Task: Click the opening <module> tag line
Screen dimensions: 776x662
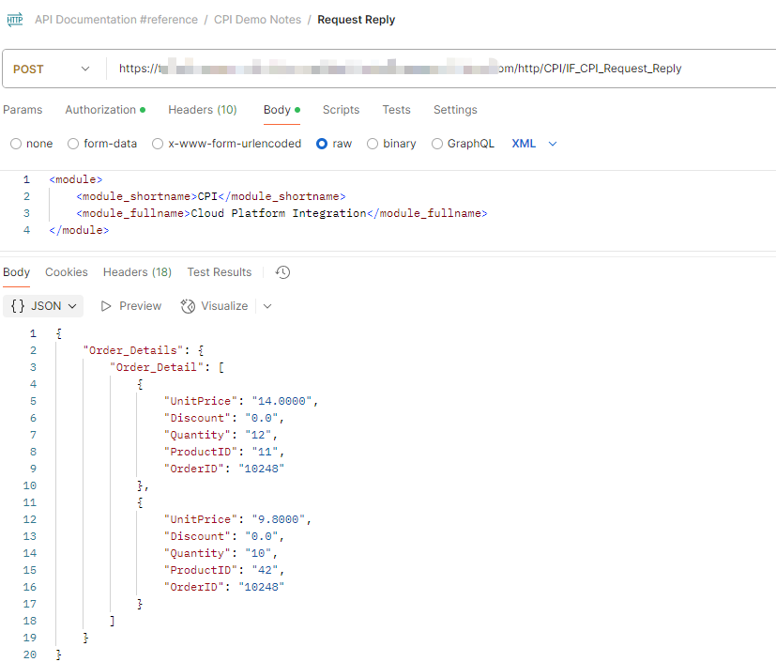Action: [x=76, y=179]
